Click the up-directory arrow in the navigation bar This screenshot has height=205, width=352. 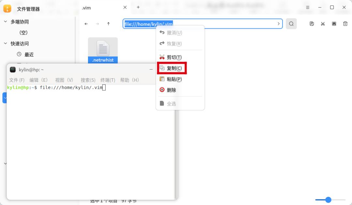pos(108,24)
